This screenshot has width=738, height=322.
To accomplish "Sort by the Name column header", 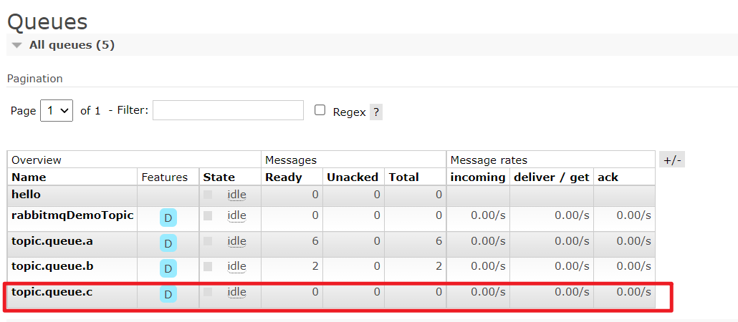I will (29, 177).
